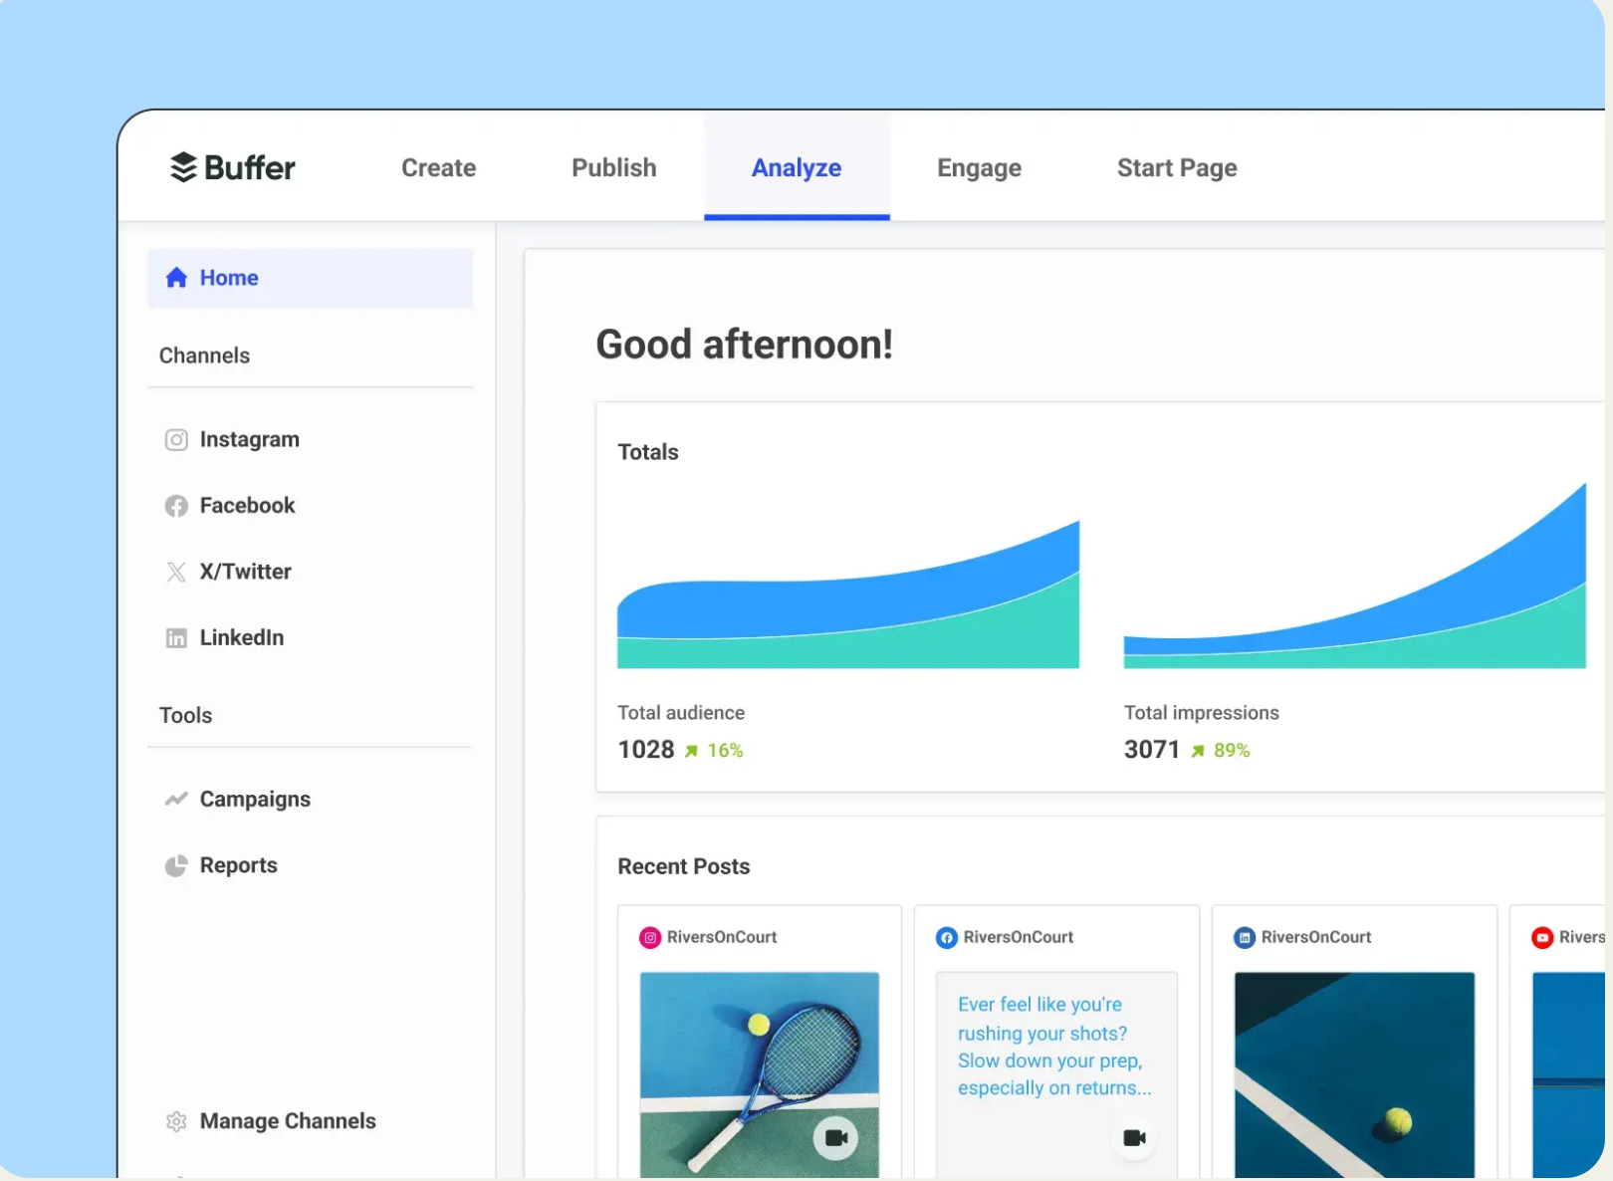Open the tennis racket post thumbnail
Viewport: 1613px width, 1181px height.
coord(760,1075)
